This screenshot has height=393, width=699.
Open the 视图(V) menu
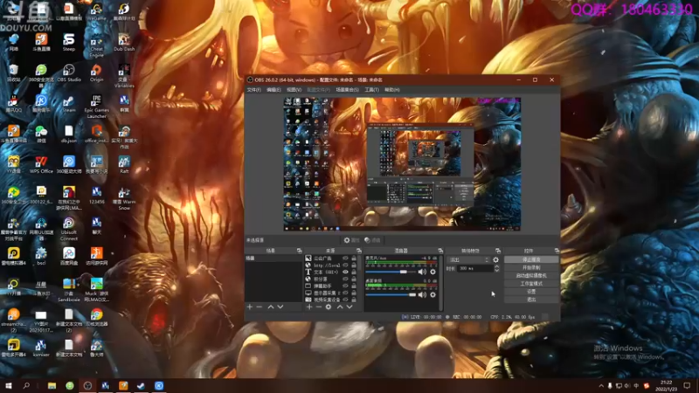pyautogui.click(x=294, y=90)
